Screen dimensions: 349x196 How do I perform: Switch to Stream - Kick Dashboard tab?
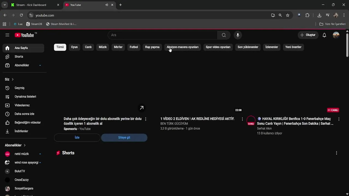[x=35, y=5]
